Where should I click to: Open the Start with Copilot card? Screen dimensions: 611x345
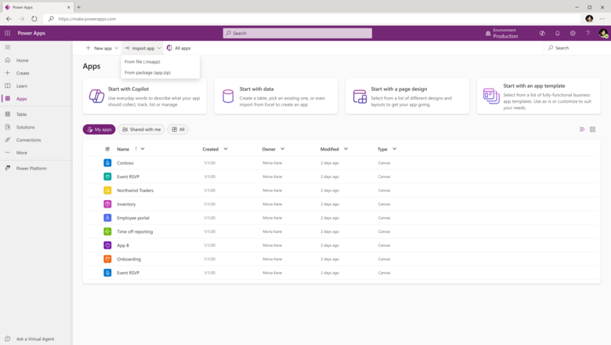[145, 96]
